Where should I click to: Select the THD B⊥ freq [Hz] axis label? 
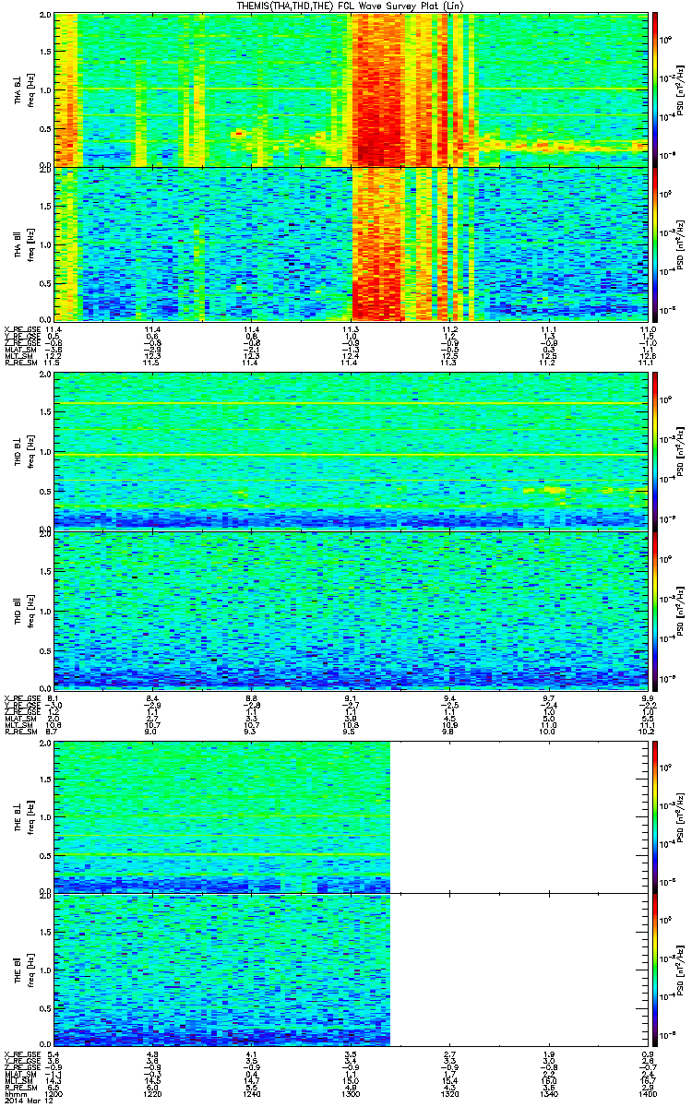click(23, 450)
